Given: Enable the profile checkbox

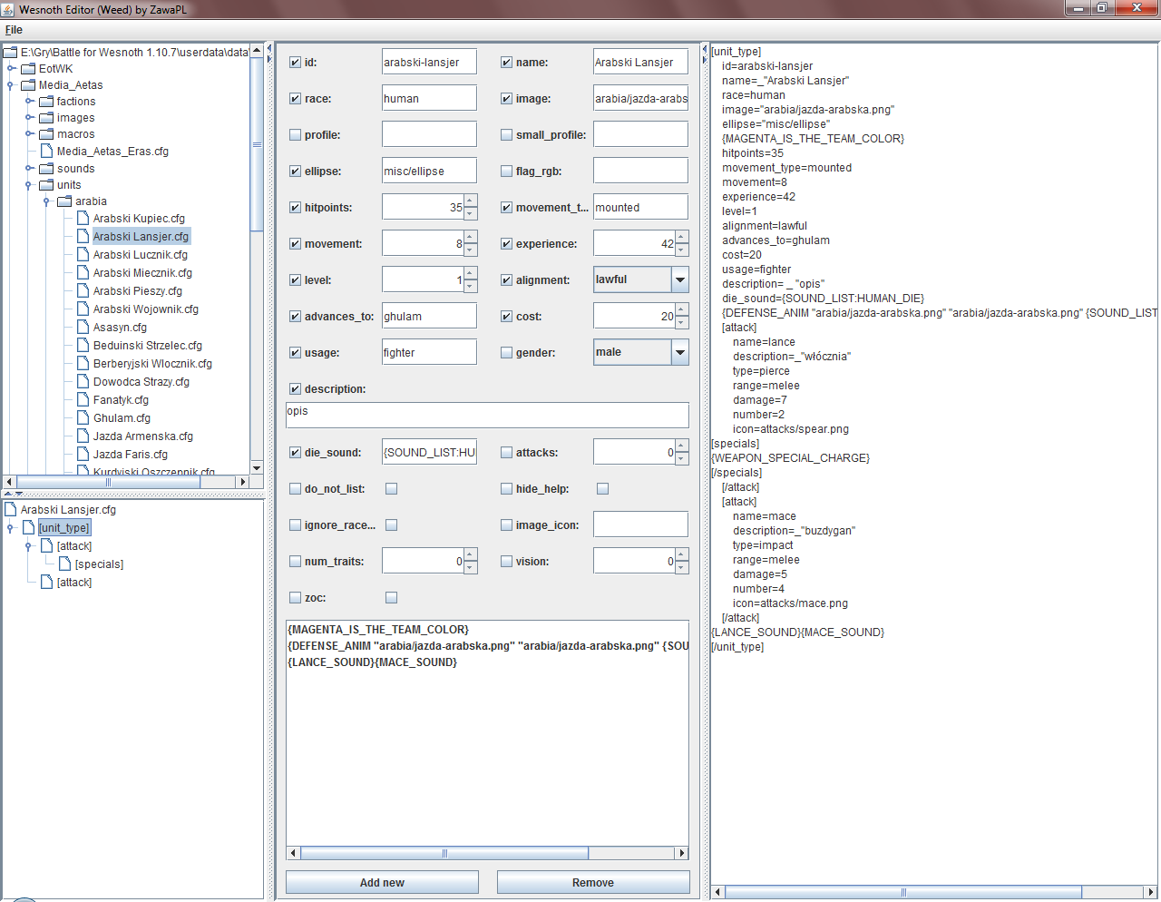Looking at the screenshot, I should [x=295, y=135].
